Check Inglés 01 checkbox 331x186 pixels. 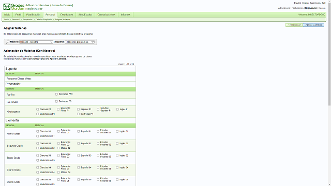point(117,131)
